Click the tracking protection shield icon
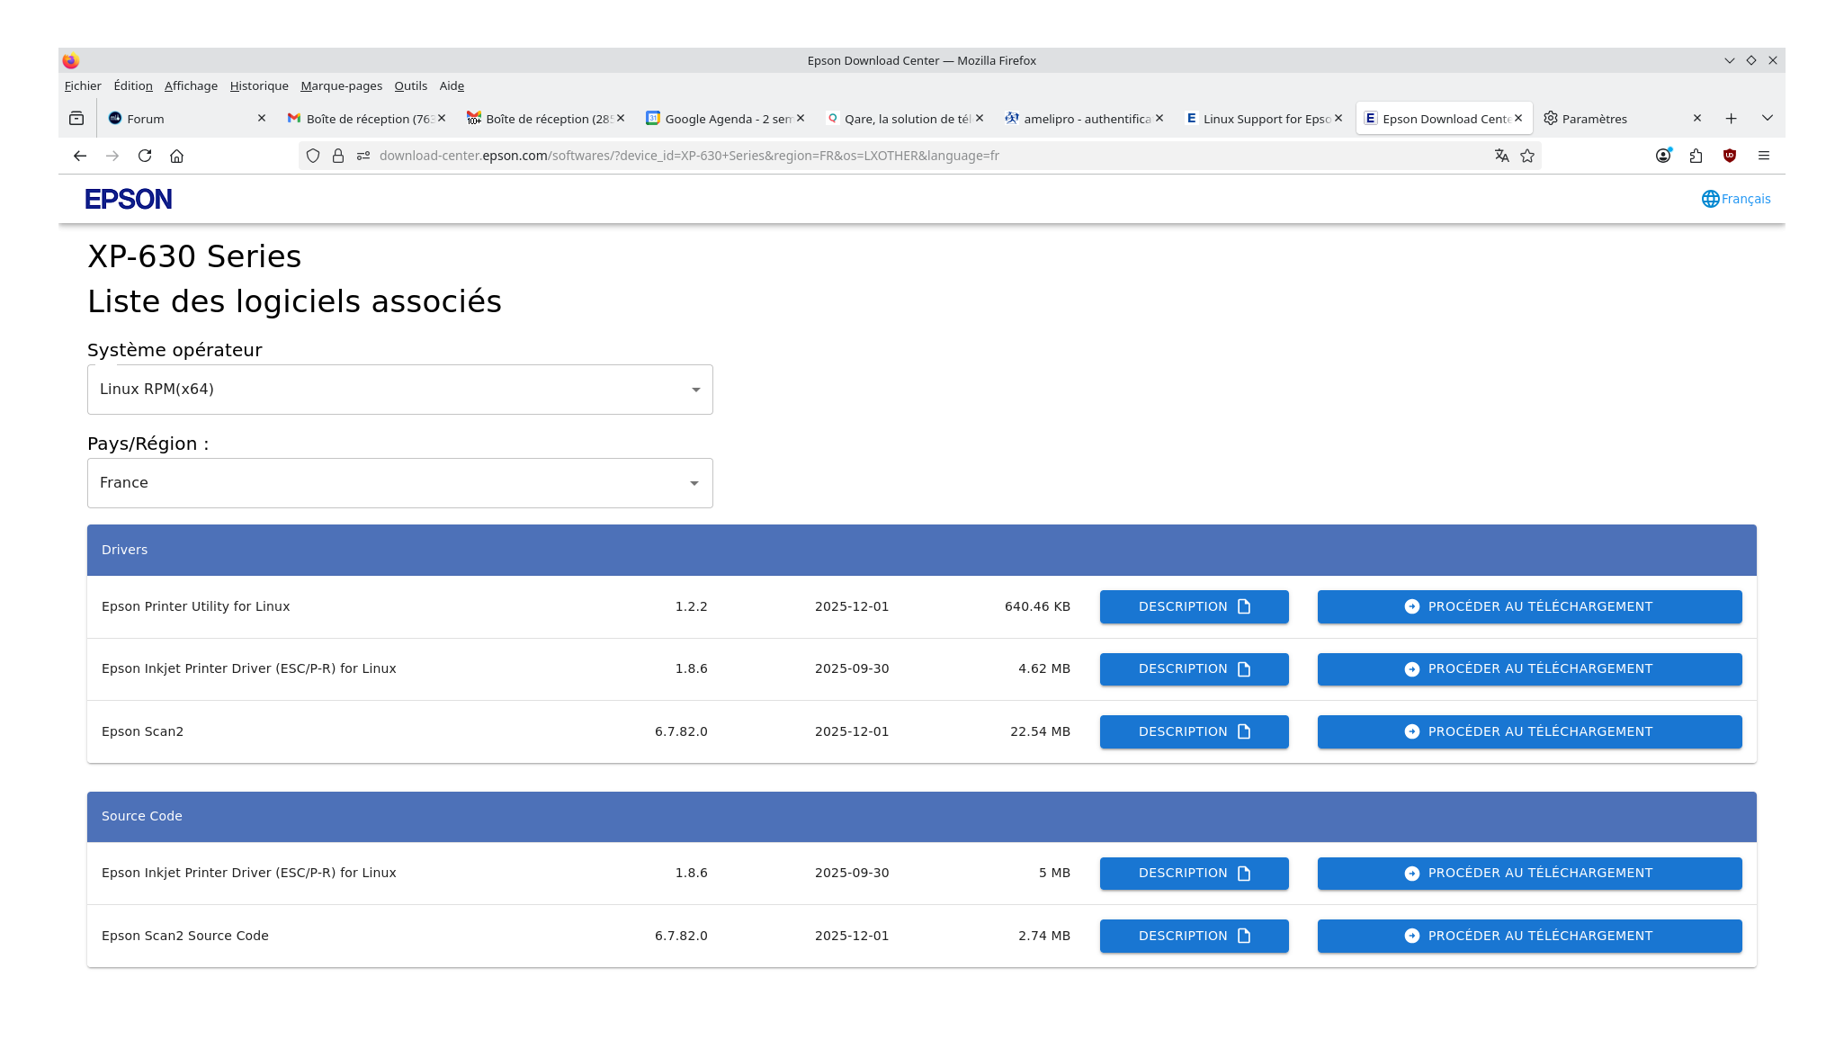The image size is (1844, 1049). (313, 156)
